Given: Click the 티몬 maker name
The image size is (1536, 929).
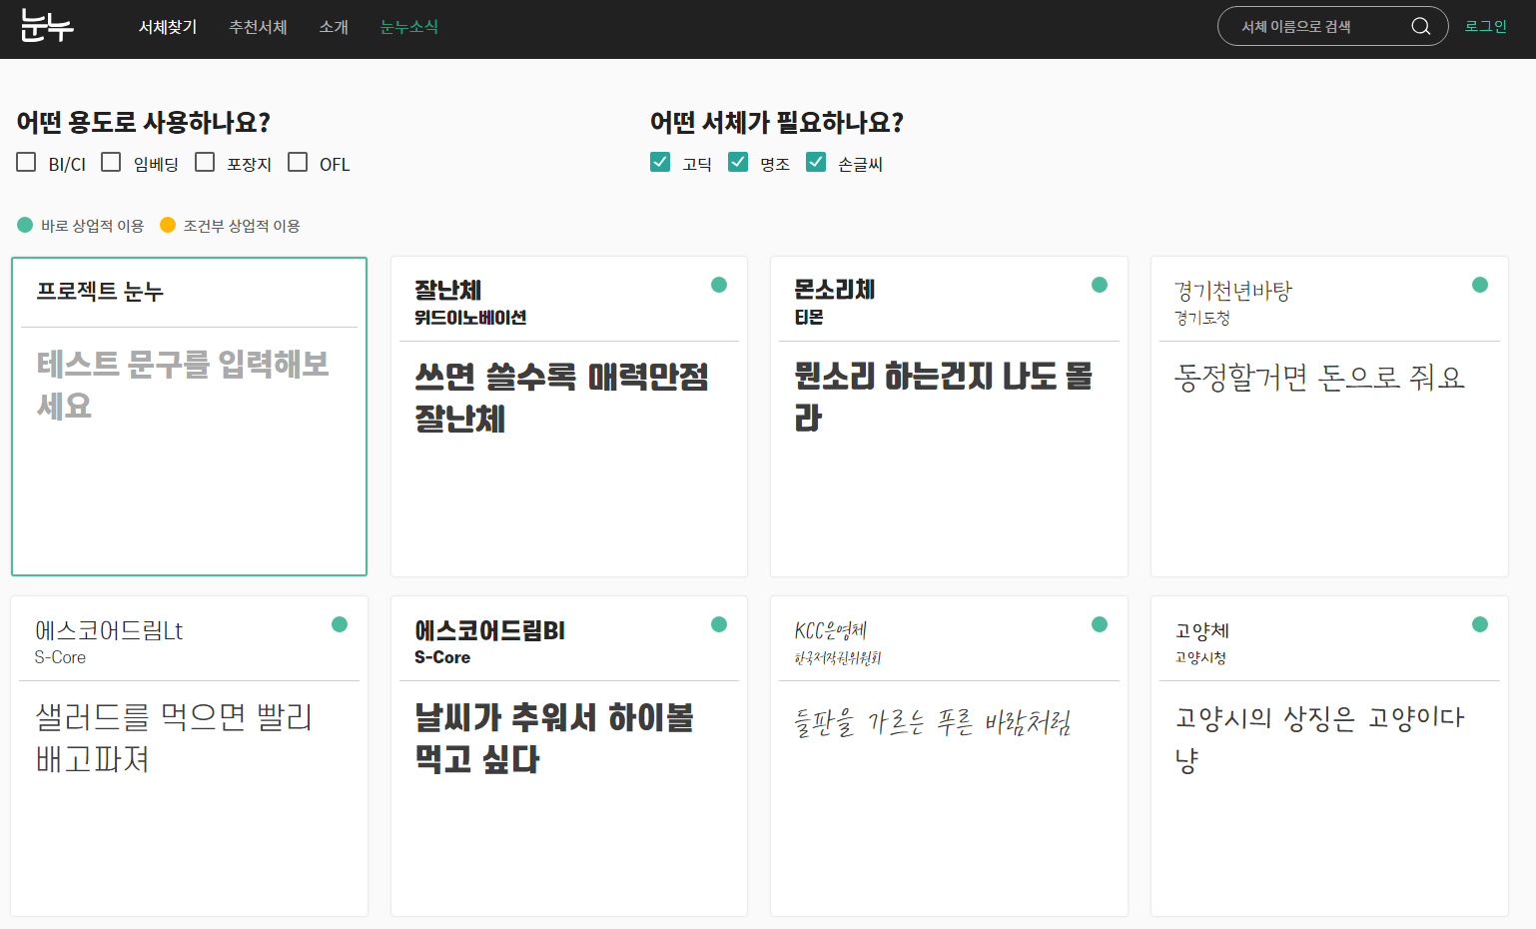Looking at the screenshot, I should [x=809, y=318].
